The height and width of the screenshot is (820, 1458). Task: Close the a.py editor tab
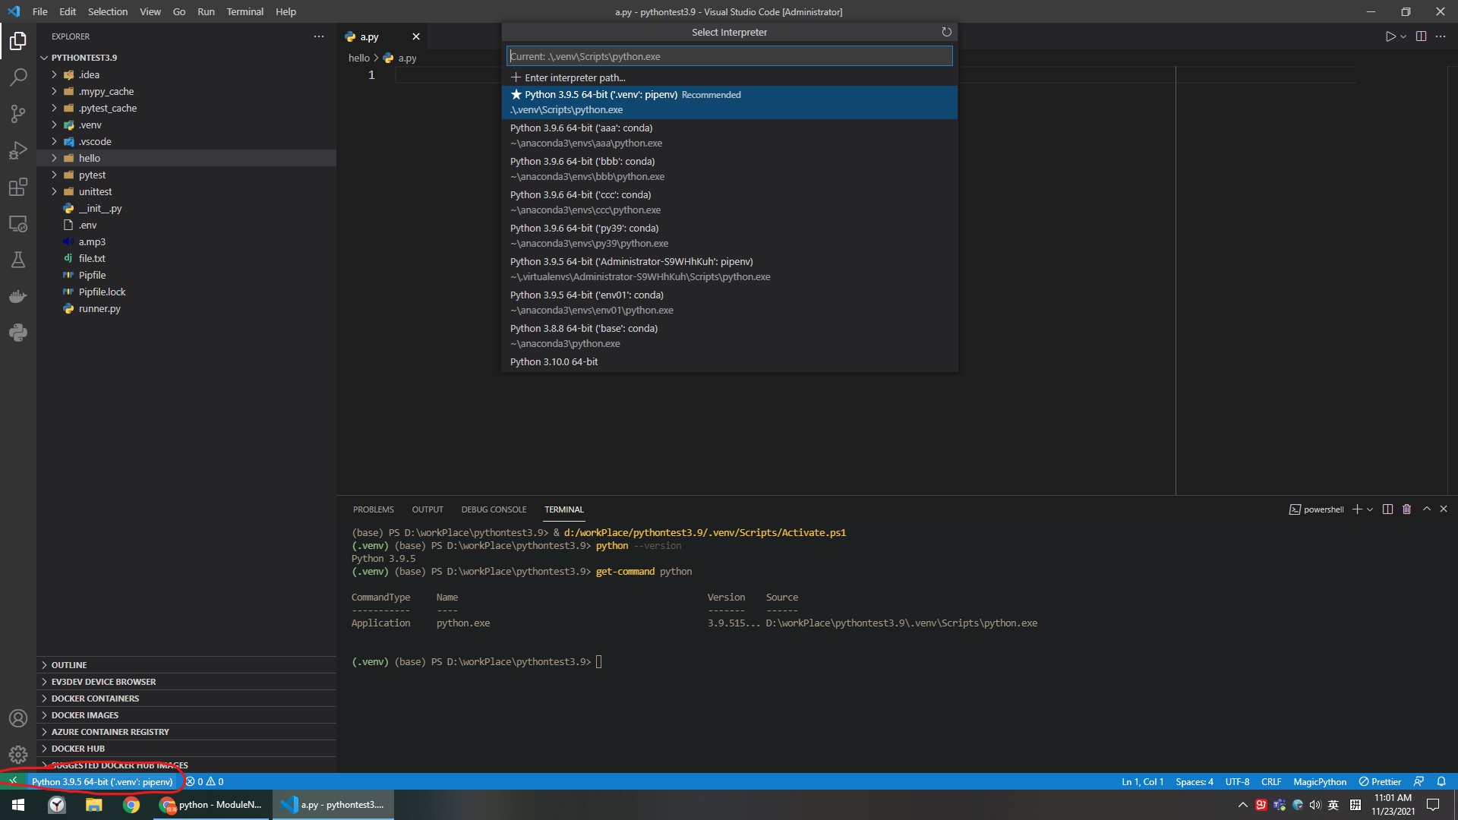click(x=416, y=36)
